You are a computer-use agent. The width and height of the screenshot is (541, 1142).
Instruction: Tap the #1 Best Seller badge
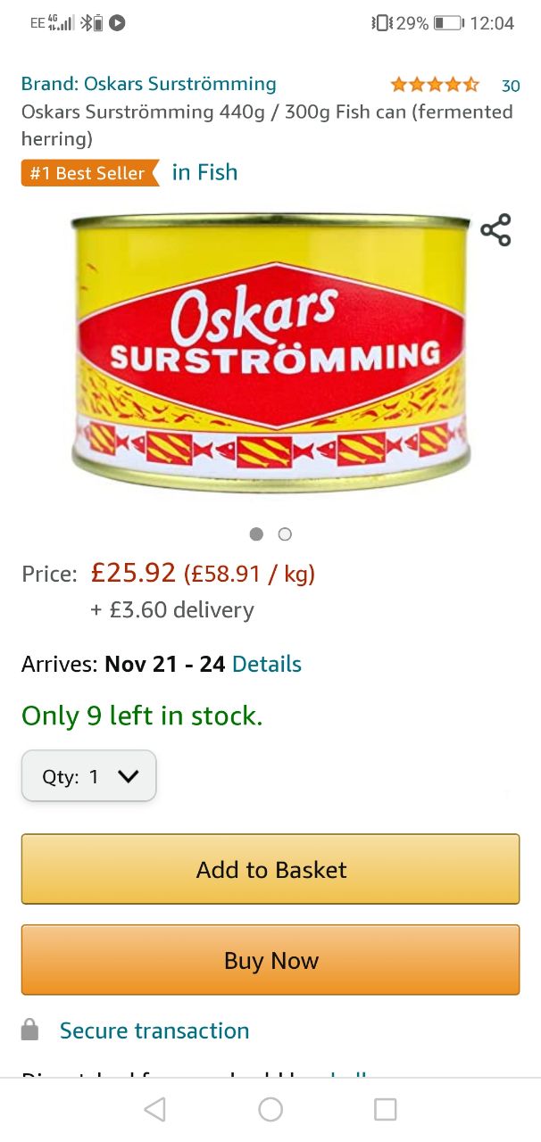(87, 173)
